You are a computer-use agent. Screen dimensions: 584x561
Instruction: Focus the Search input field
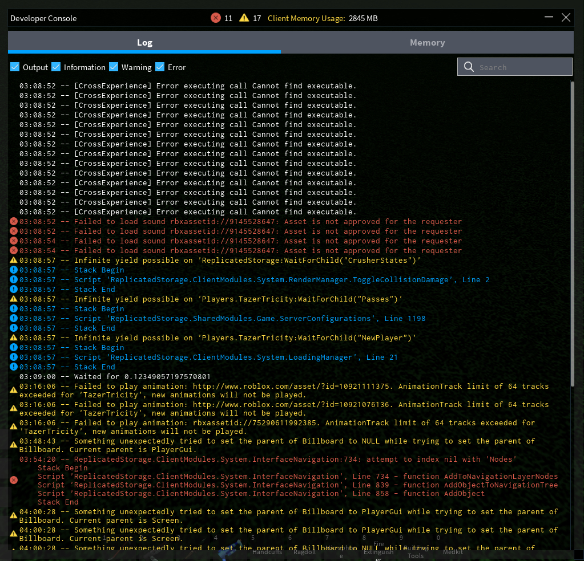[x=522, y=67]
